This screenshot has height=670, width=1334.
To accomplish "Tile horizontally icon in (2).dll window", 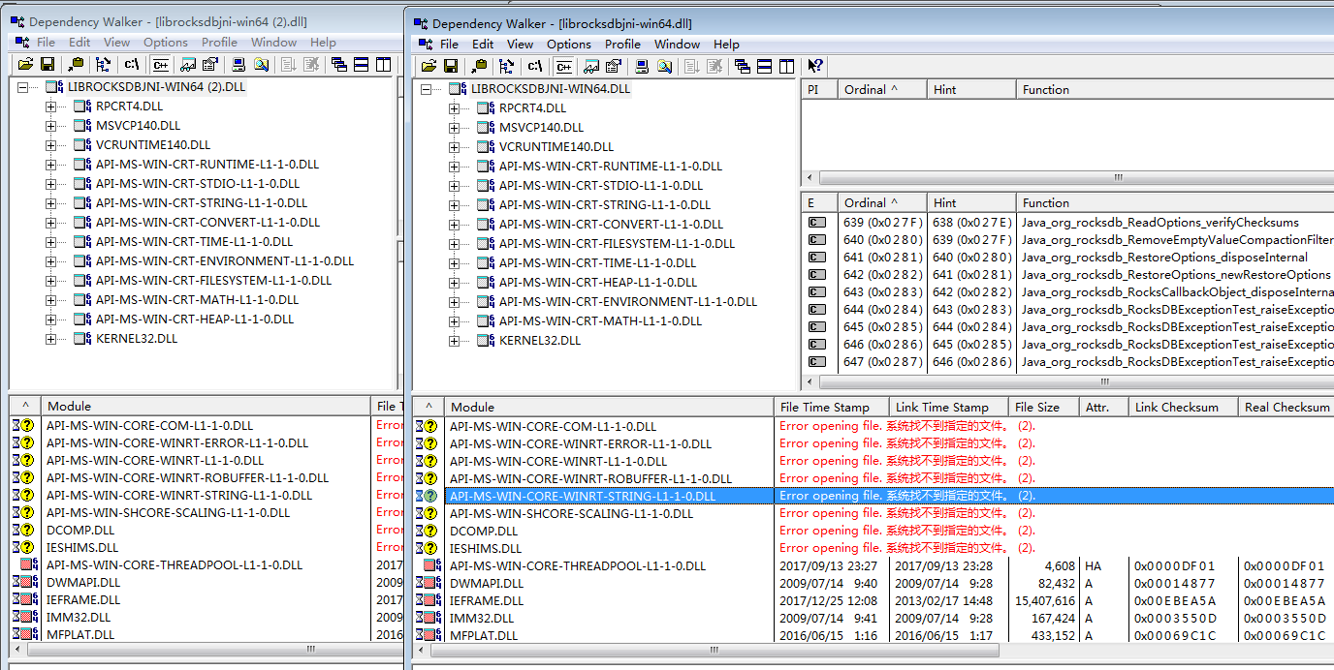I will (x=362, y=64).
